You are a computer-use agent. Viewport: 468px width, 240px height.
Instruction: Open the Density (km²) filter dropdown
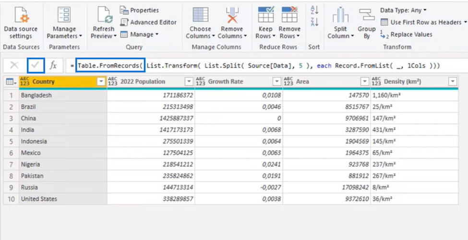coord(453,81)
